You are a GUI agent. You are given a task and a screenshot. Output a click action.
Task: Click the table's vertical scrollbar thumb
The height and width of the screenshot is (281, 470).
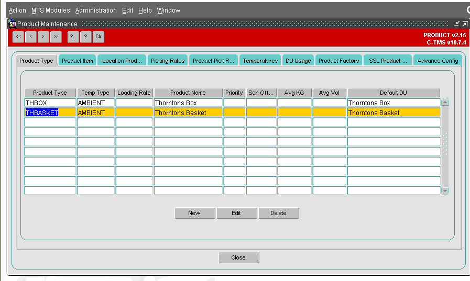pos(445,146)
